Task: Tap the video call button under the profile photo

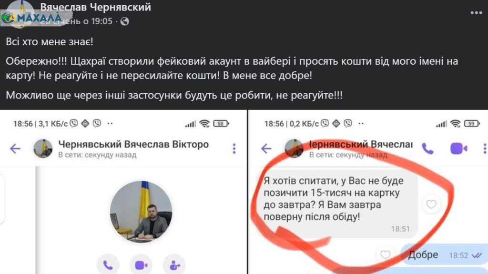Action: (x=141, y=265)
